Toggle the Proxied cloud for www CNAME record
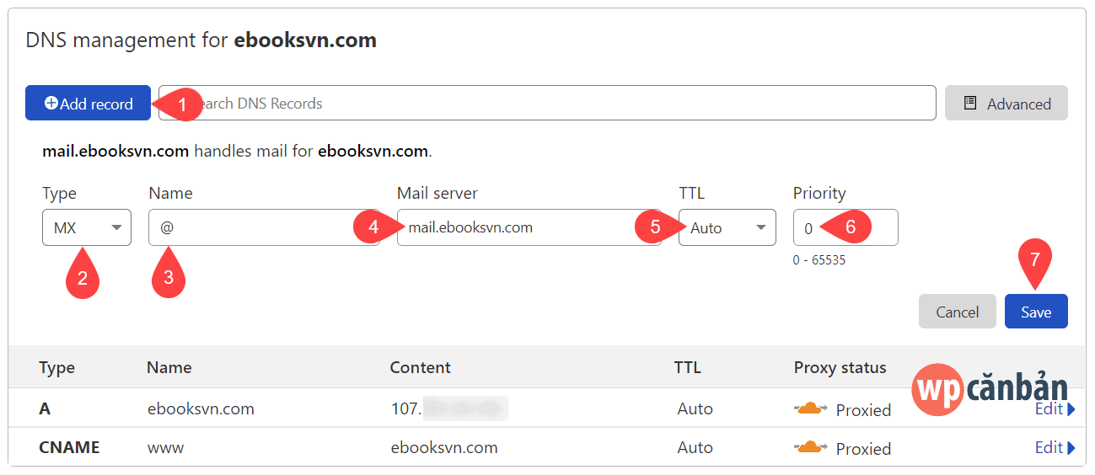The width and height of the screenshot is (1095, 475). click(x=810, y=447)
